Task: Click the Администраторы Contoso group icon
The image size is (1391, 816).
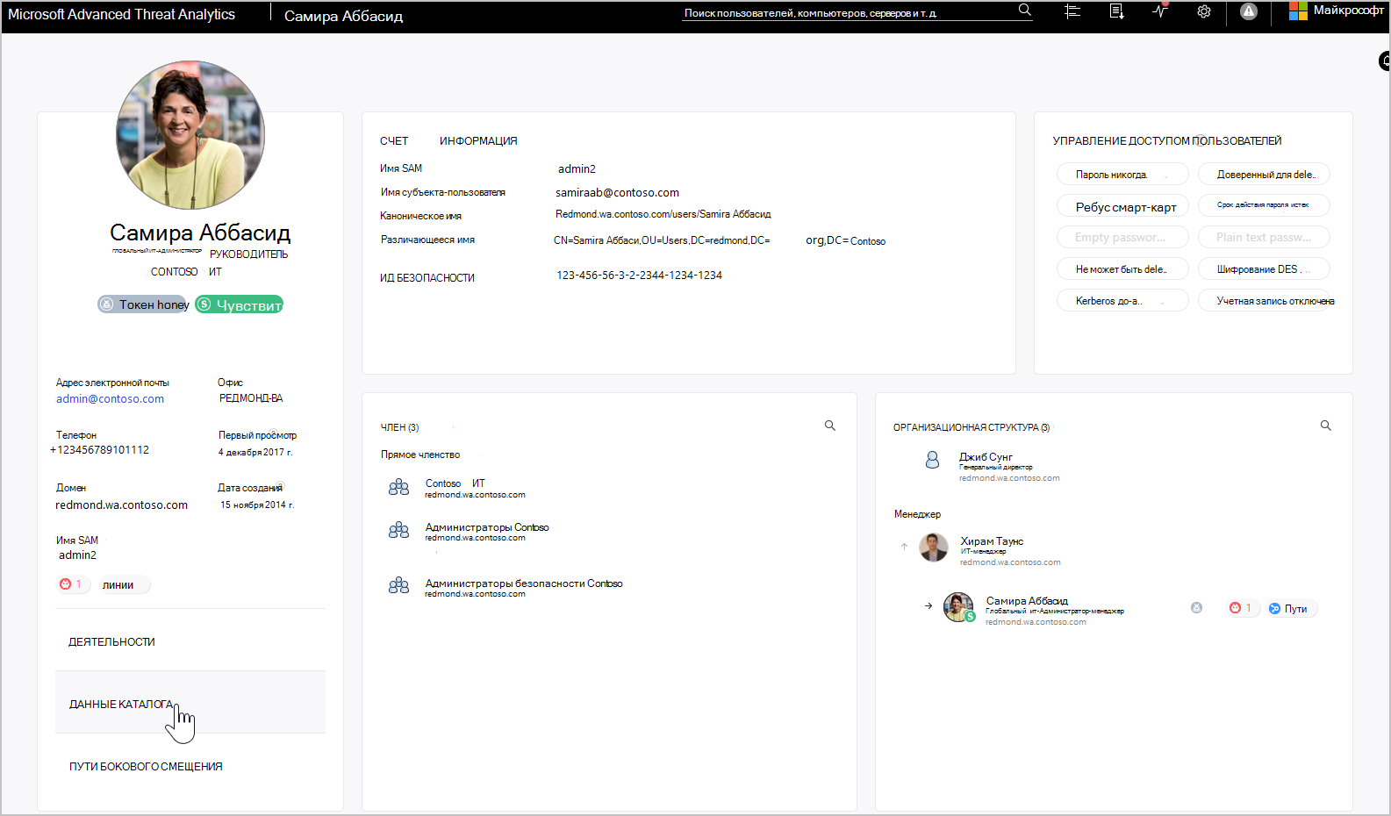Action: [x=398, y=531]
